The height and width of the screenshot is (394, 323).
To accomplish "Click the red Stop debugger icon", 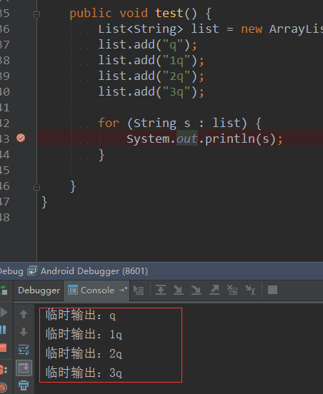I will 3,348.
